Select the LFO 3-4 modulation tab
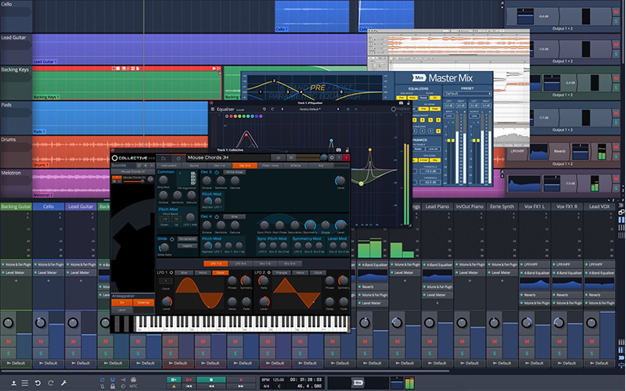Image resolution: width=626 pixels, height=391 pixels. [240, 264]
